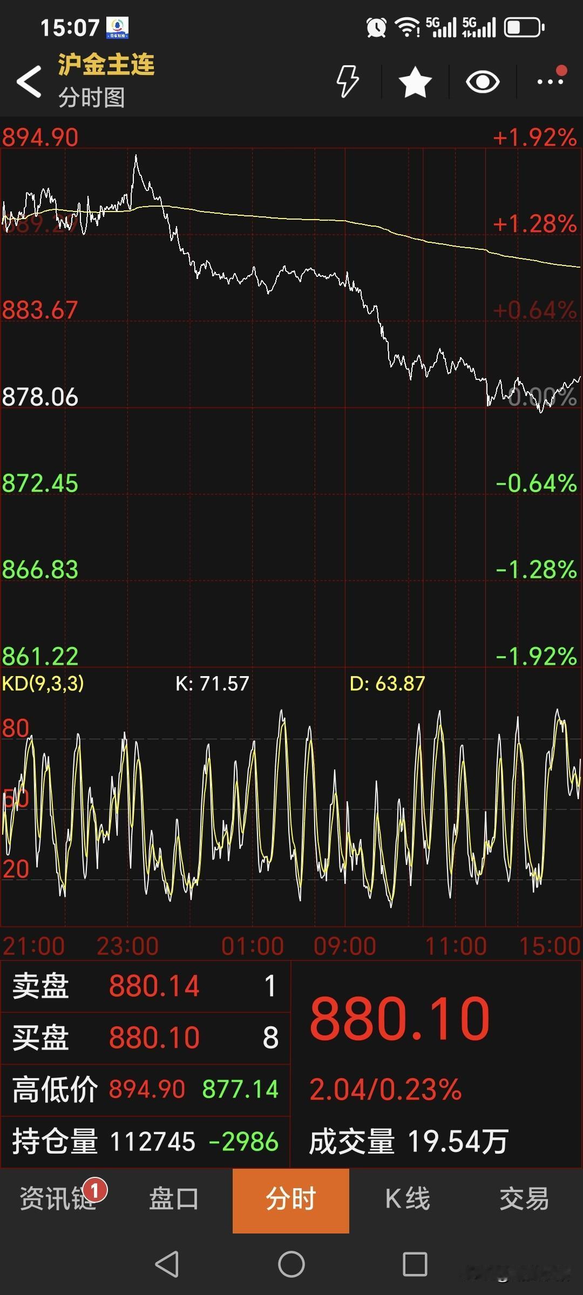Tap the alarm clock status icon

pos(376,28)
